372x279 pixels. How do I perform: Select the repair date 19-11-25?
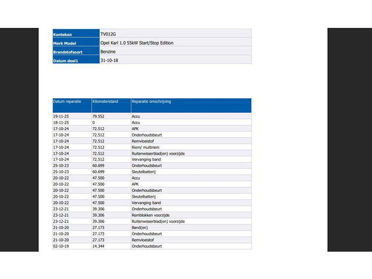[x=61, y=116]
